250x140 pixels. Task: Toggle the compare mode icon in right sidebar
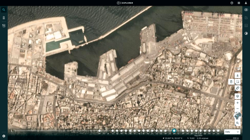point(246,10)
